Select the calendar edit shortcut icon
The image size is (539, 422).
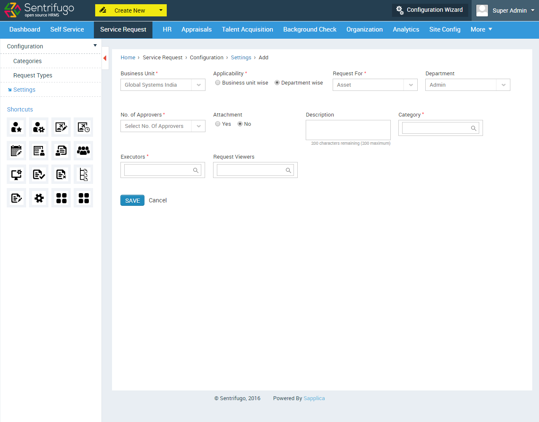tap(16, 150)
